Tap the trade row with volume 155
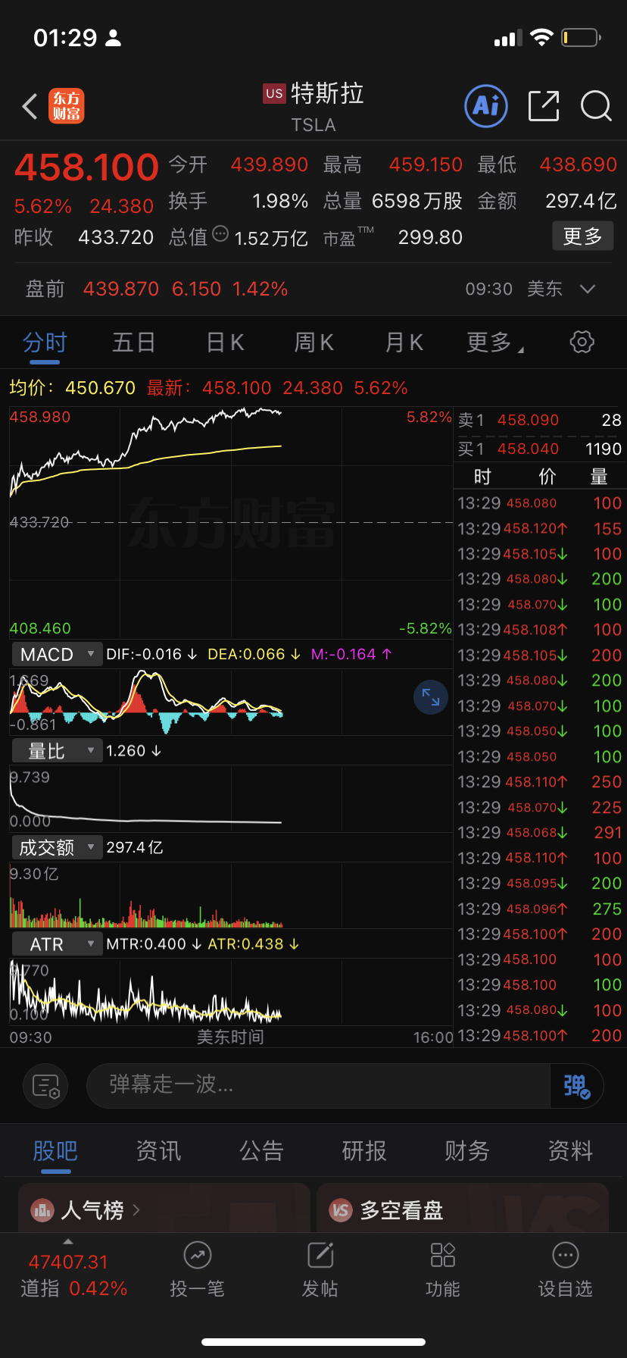The image size is (627, 1358). point(539,528)
